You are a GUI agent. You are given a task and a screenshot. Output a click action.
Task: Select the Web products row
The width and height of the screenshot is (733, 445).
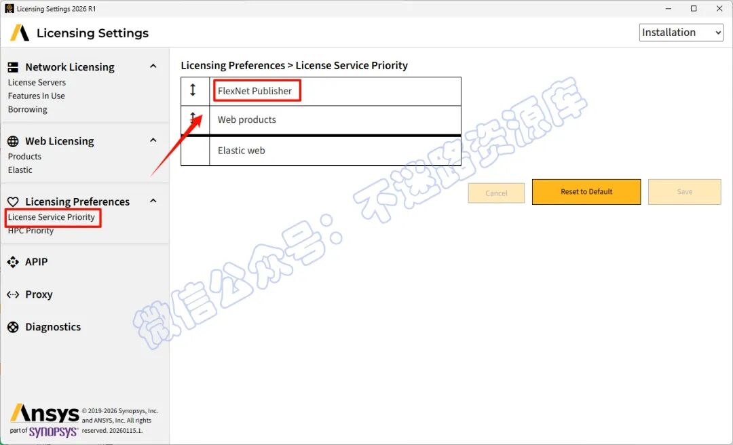320,120
